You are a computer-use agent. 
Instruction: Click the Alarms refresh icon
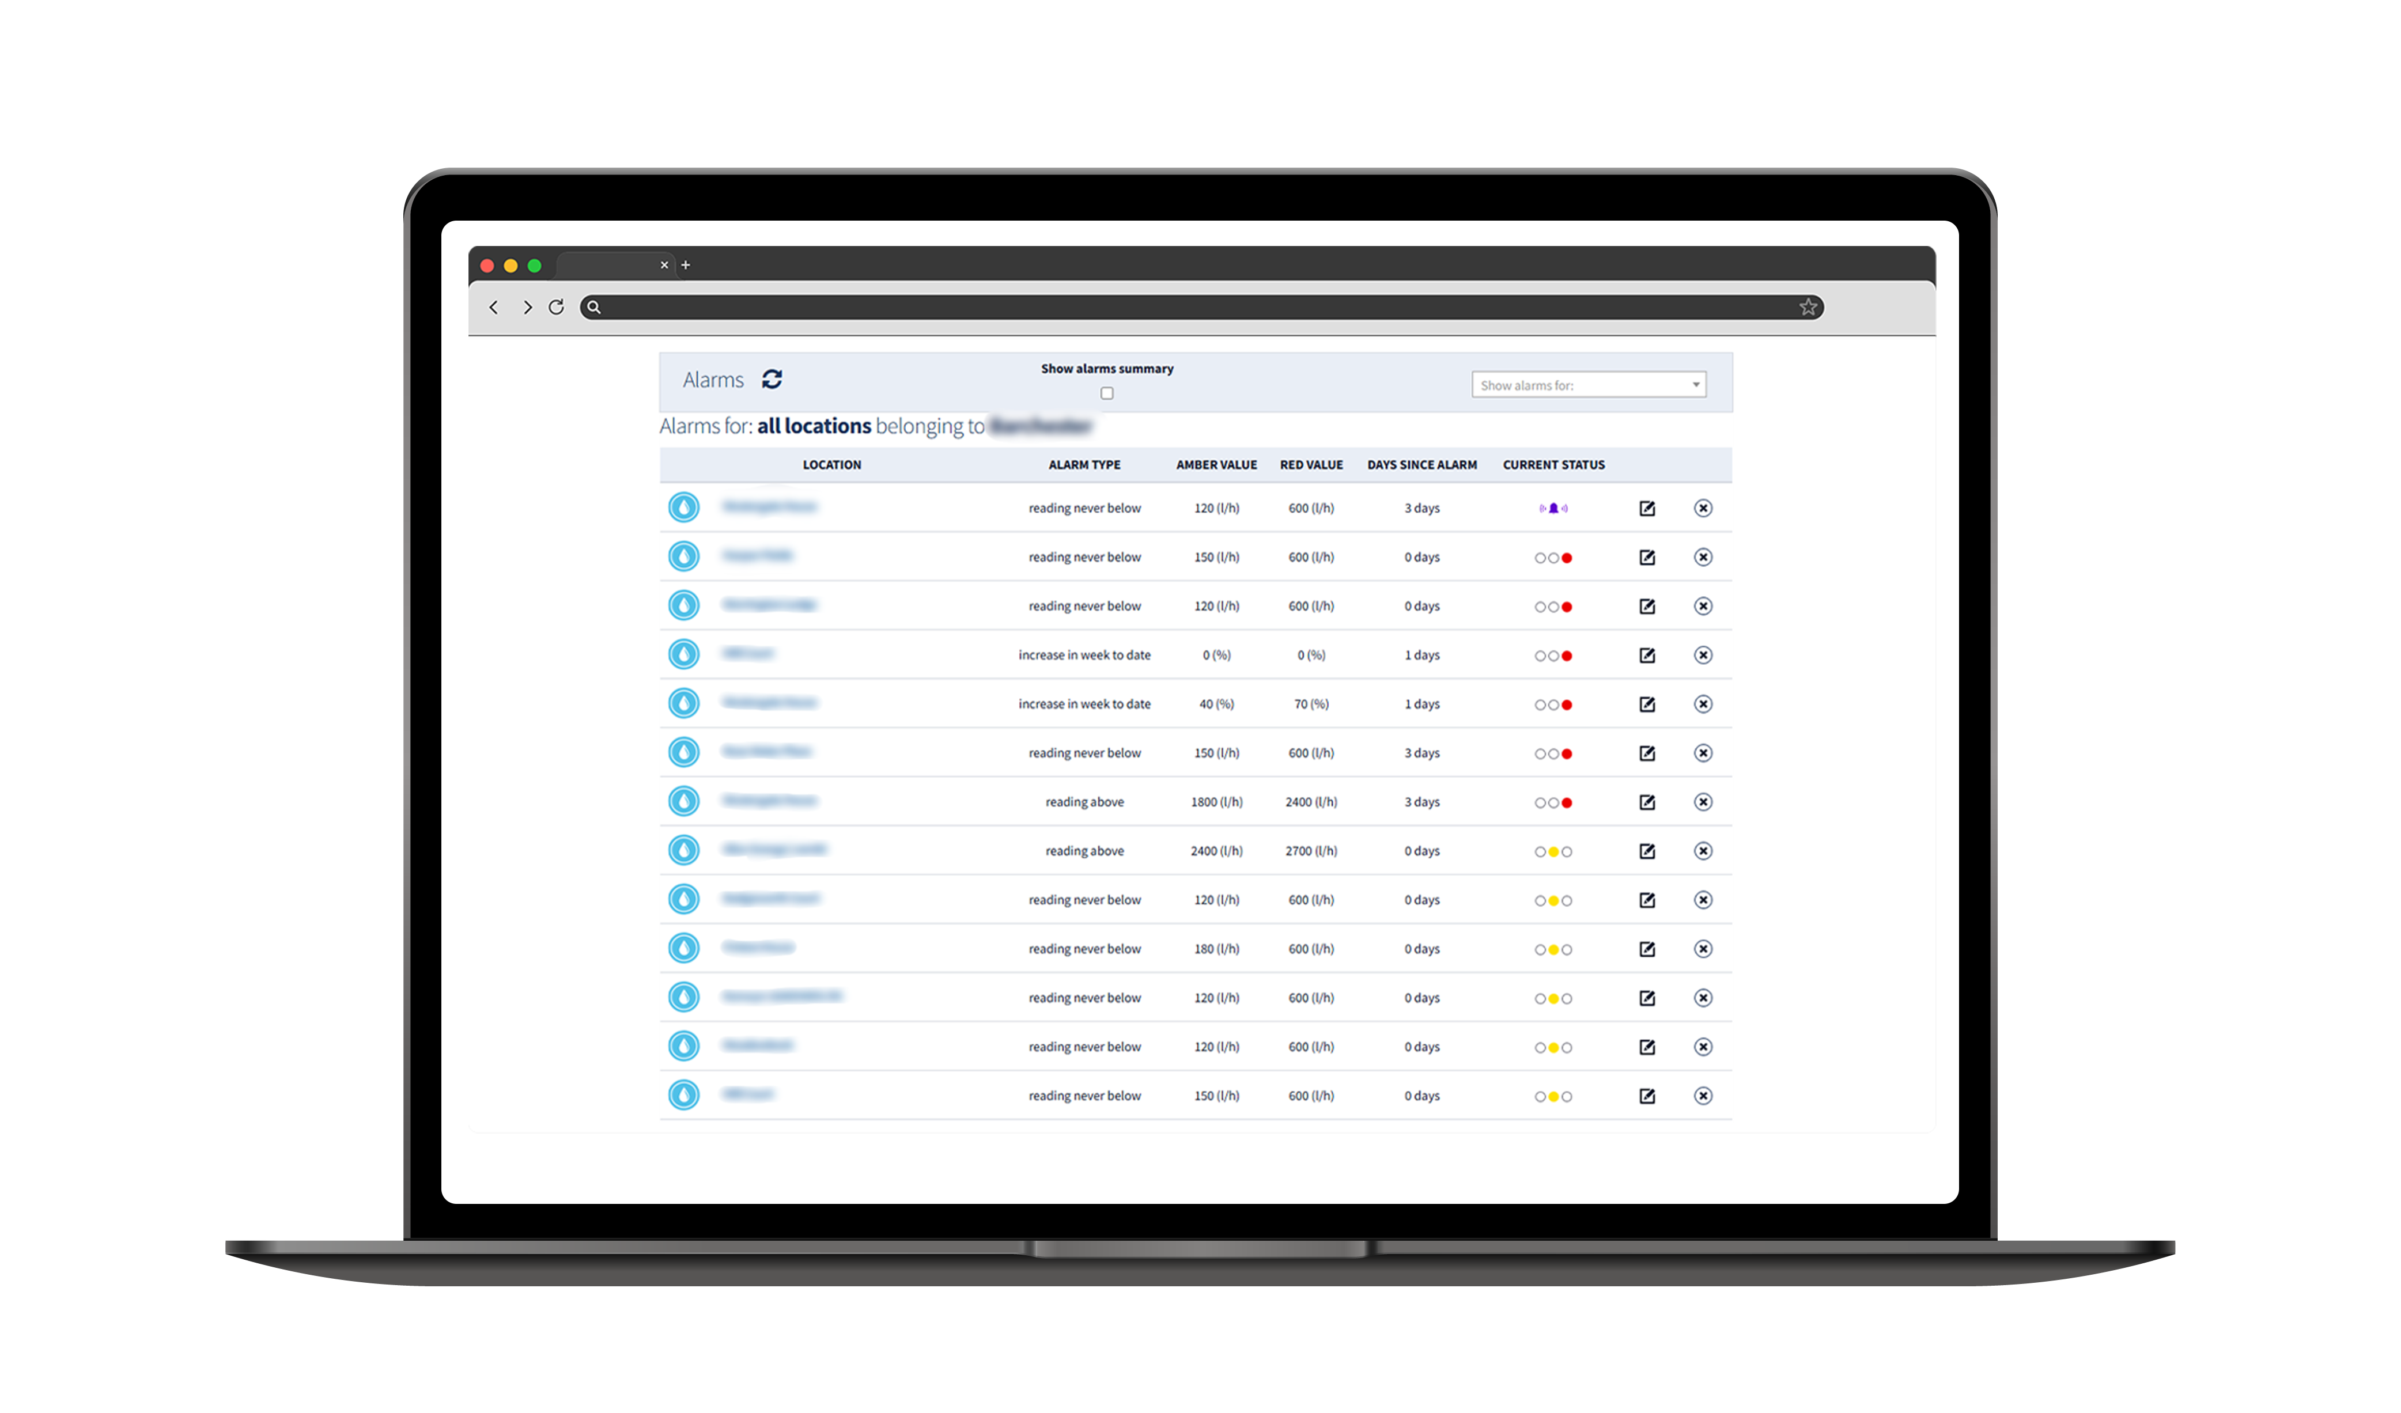[x=772, y=379]
